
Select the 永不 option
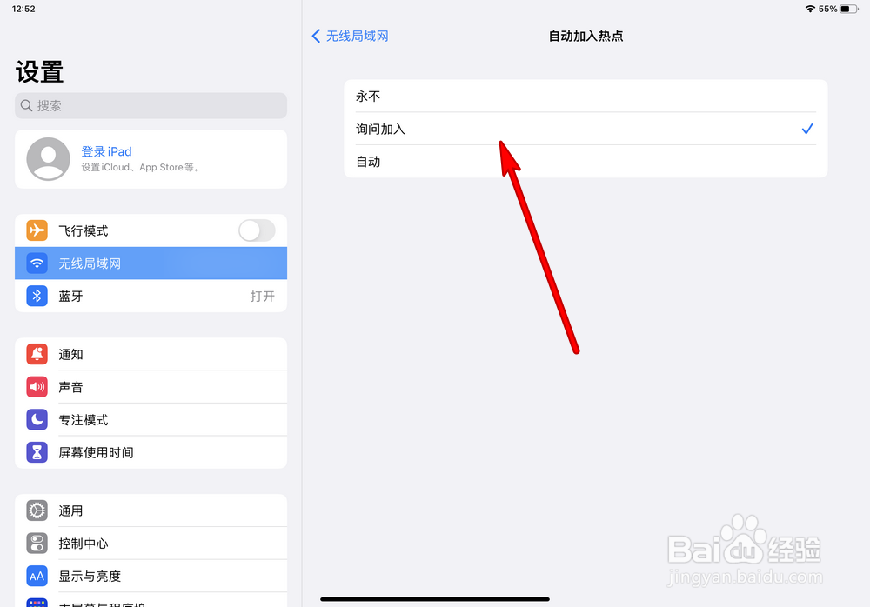coord(586,96)
